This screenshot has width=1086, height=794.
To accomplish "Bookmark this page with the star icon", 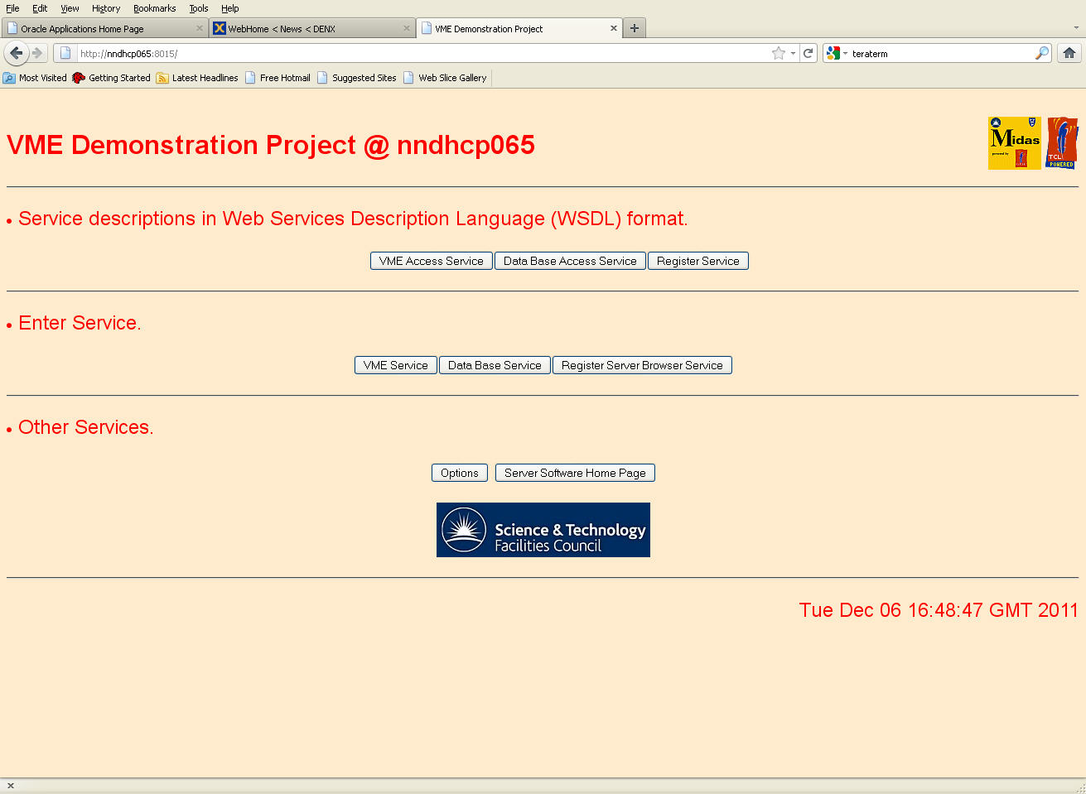I will 778,53.
